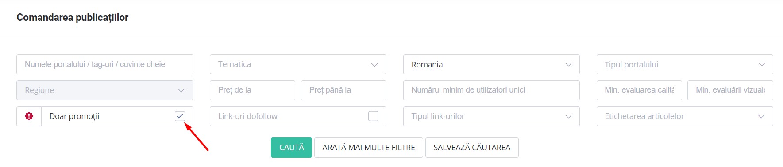Expand the Romania country dropdown

click(x=491, y=64)
